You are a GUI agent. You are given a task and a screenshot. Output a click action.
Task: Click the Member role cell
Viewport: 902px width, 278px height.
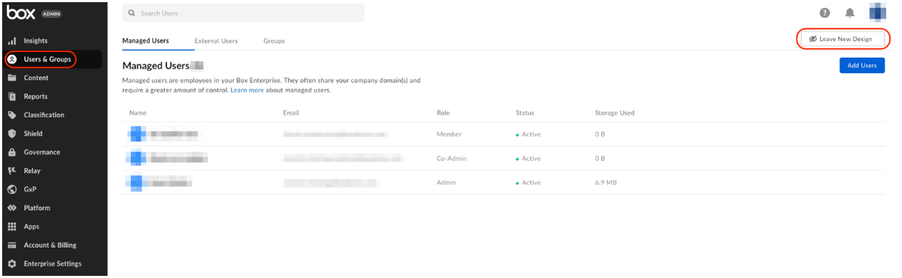pos(448,134)
